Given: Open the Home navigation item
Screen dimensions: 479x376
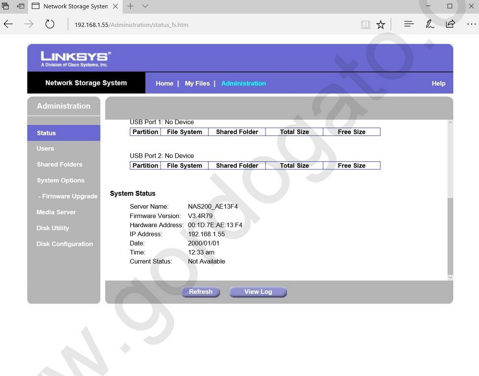Looking at the screenshot, I should [164, 83].
